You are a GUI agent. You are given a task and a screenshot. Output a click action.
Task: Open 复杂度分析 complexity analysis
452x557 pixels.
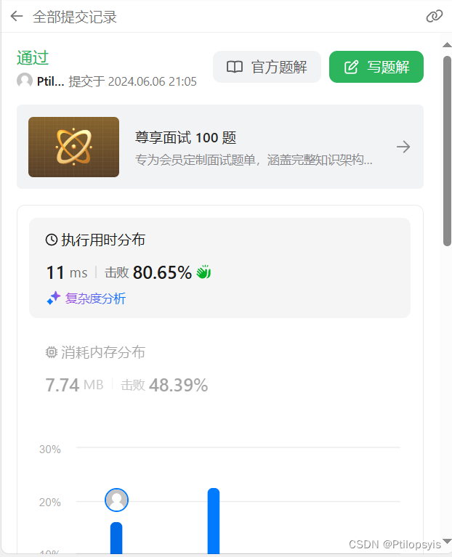tap(95, 298)
